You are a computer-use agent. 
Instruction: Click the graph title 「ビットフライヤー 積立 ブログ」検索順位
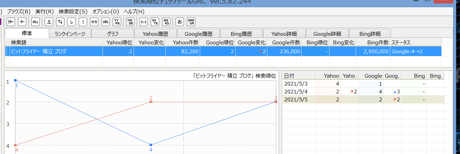(234, 76)
